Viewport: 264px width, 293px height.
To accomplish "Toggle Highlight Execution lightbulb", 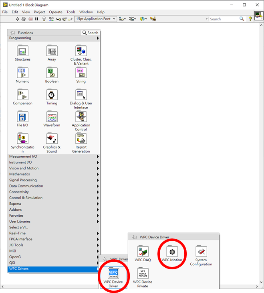I will coord(44,19).
